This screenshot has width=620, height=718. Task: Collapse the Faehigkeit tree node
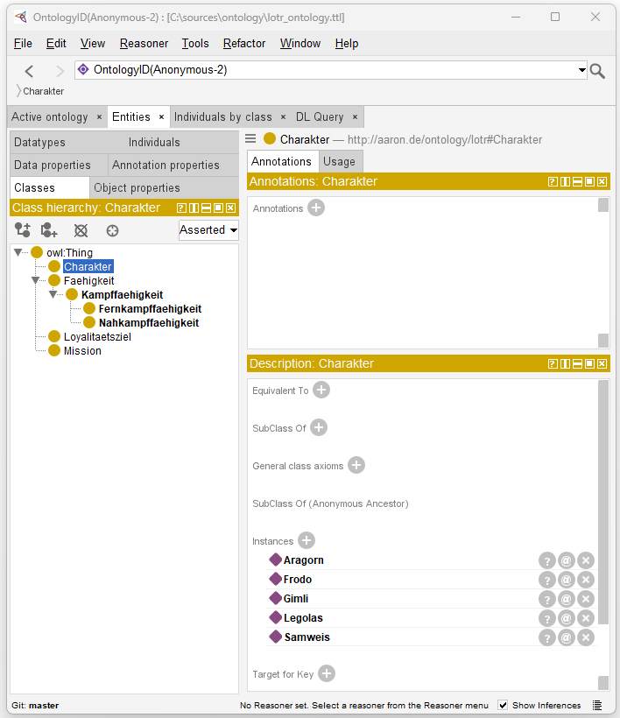click(x=36, y=281)
